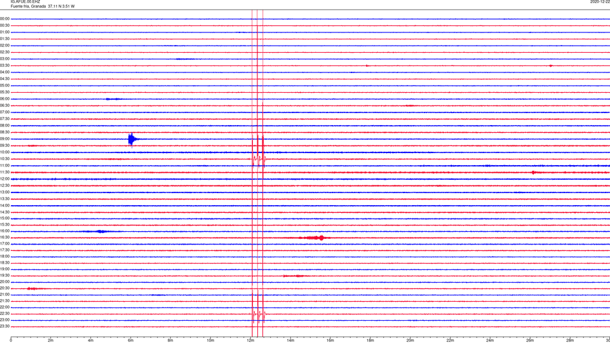Click the 6m tick label on the axis
Screen dimensions: 610x343
click(131, 340)
